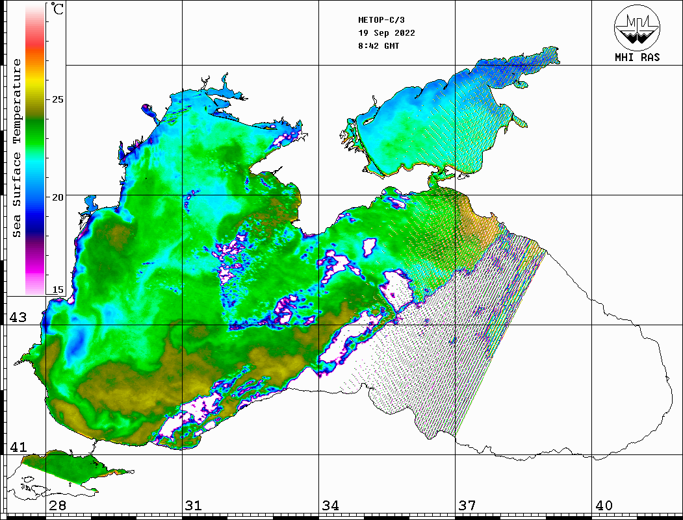
Task: Click the time '8:42 GMT'
Action: [379, 46]
